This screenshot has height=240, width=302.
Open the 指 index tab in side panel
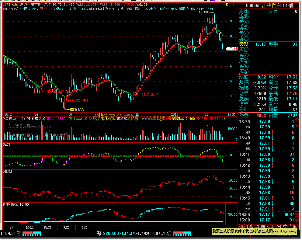(x=268, y=227)
